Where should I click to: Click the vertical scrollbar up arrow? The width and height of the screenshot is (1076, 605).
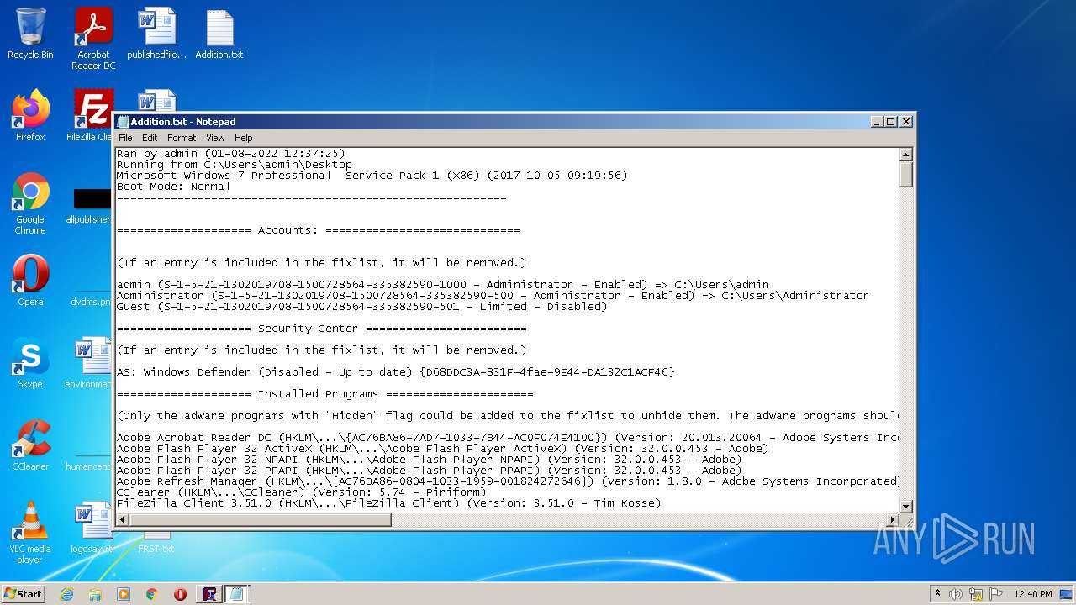(x=905, y=155)
